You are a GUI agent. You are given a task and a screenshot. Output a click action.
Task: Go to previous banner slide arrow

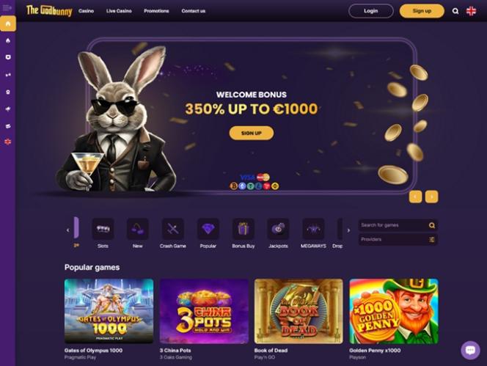point(415,197)
